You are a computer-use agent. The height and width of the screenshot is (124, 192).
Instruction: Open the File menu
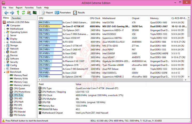(x=5, y=7)
